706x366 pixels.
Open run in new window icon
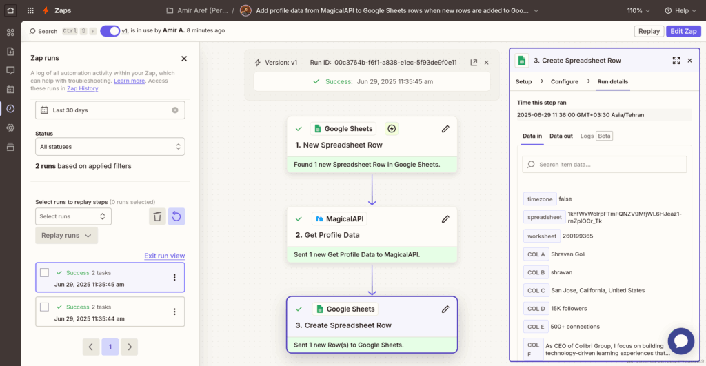click(x=474, y=63)
